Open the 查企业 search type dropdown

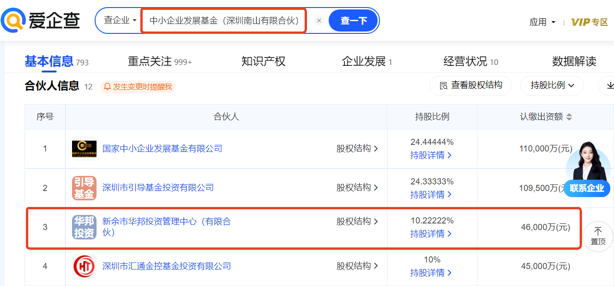(120, 21)
